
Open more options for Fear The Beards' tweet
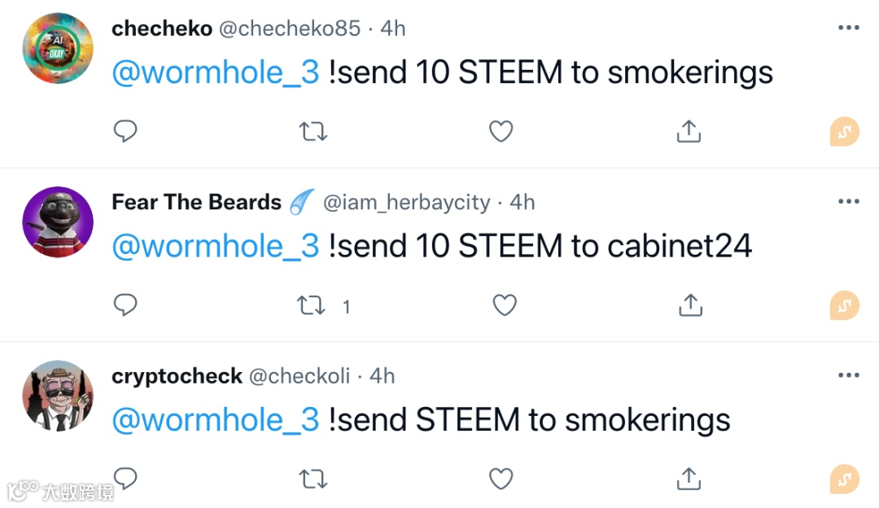848,202
